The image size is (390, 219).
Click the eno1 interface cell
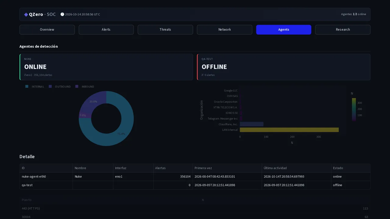point(133,176)
